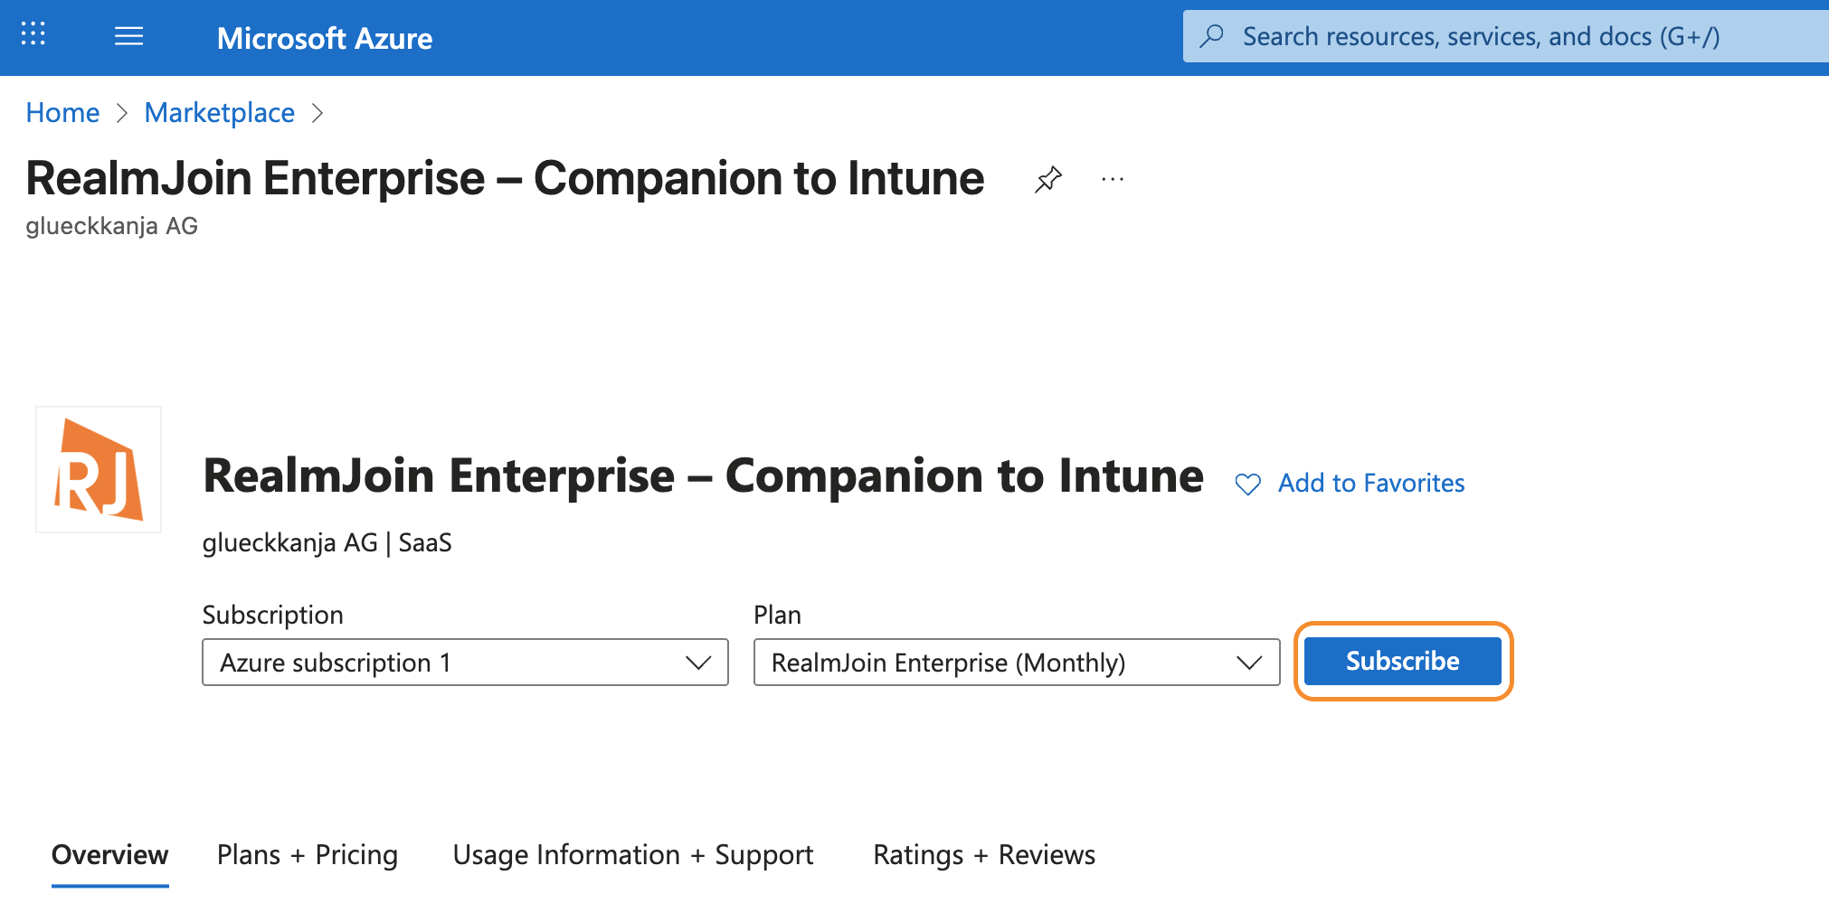Click the Add to Favorites link

[1370, 484]
